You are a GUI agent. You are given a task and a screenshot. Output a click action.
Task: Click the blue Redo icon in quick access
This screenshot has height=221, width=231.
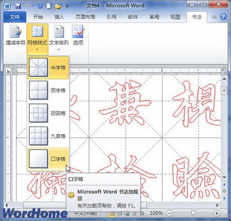coord(40,6)
